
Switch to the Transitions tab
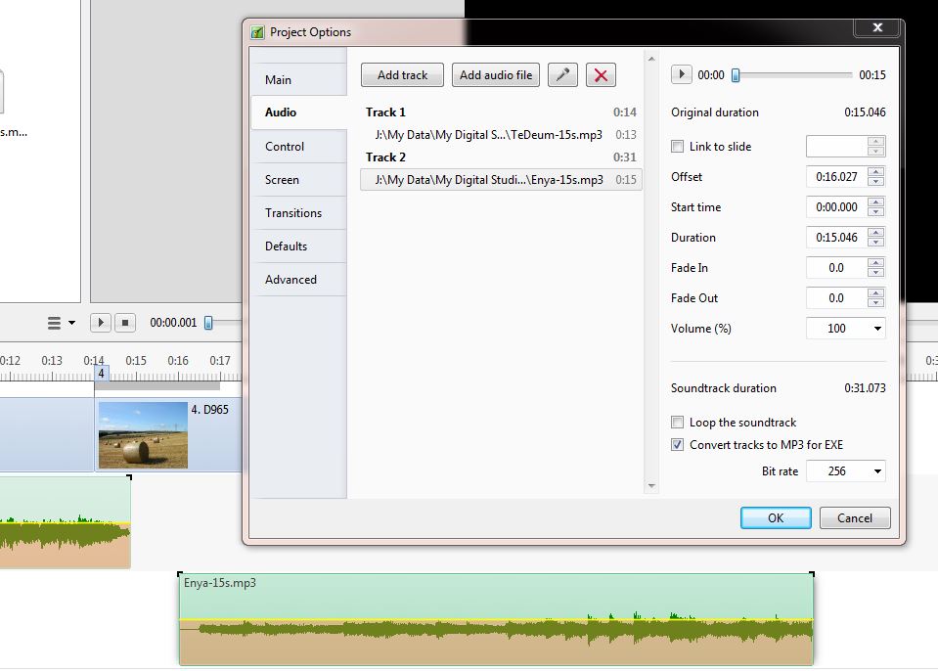point(293,213)
